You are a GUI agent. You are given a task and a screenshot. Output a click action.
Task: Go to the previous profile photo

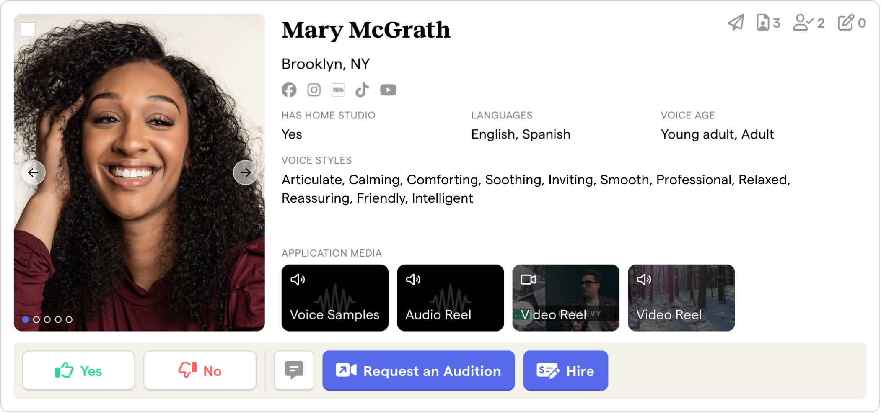[33, 172]
